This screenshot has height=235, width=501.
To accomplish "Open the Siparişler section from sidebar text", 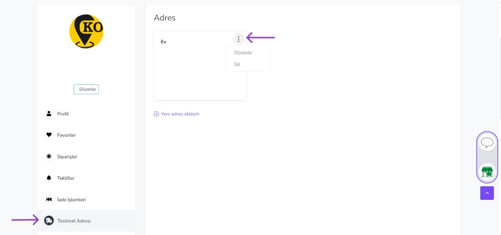I will pyautogui.click(x=67, y=157).
